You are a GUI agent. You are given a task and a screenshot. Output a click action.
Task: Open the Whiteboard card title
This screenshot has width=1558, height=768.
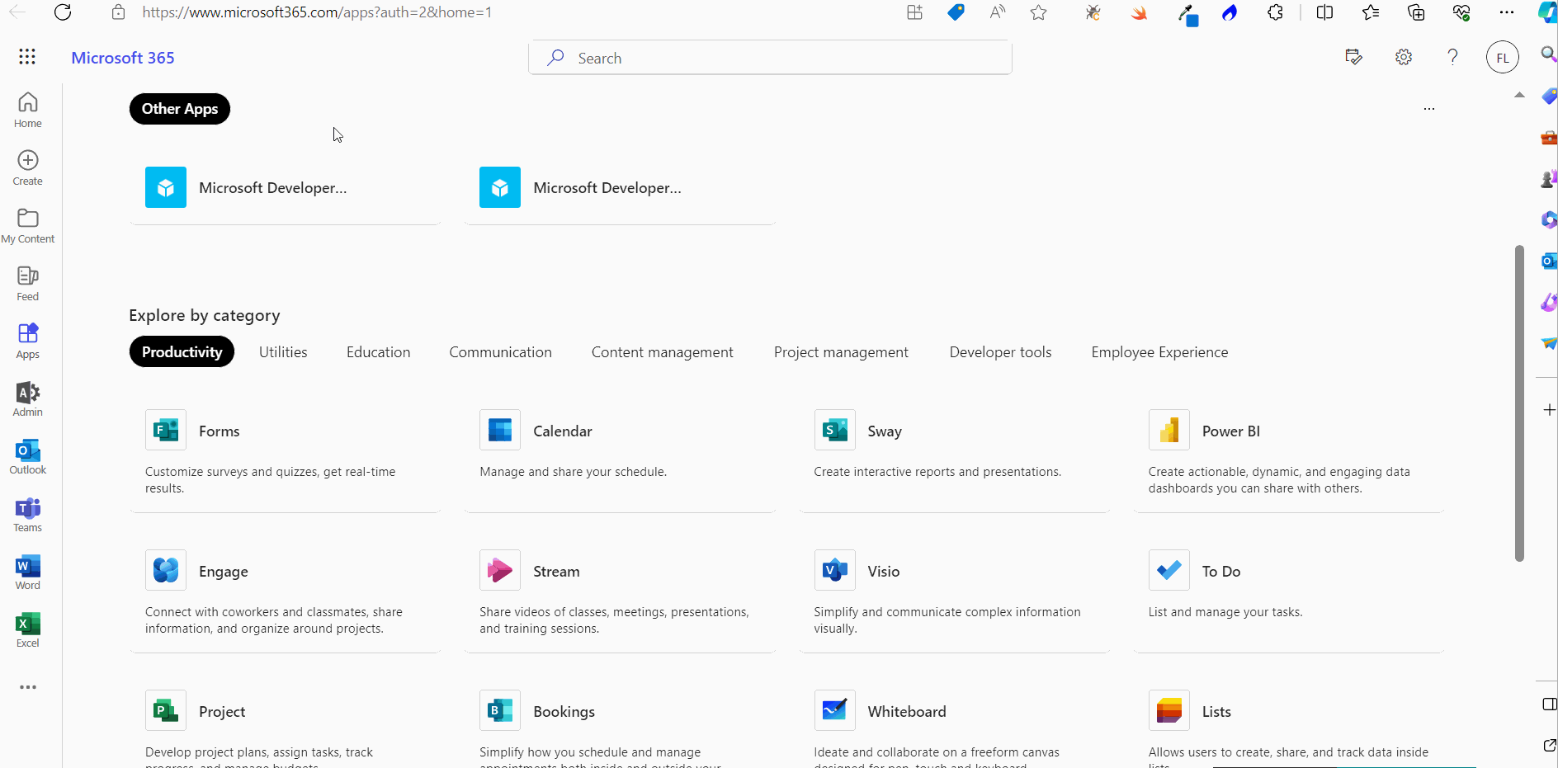(907, 712)
